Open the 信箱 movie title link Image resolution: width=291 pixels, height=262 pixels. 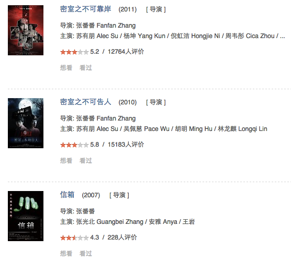(67, 195)
